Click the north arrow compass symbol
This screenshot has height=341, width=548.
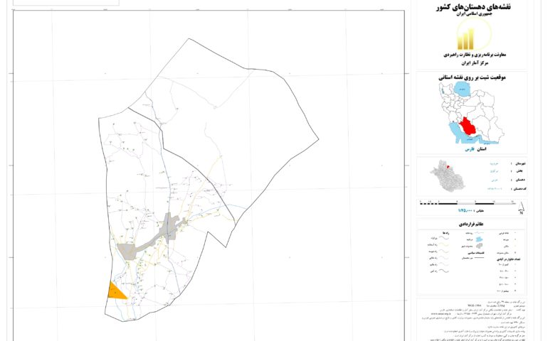(521, 210)
